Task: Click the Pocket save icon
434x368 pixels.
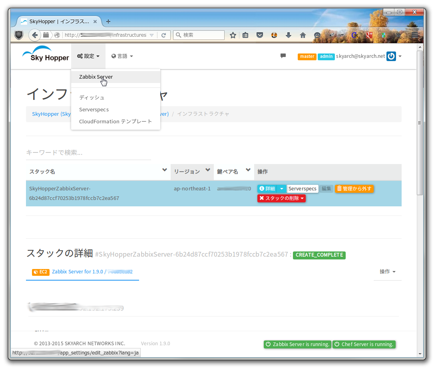Action: pos(260,35)
